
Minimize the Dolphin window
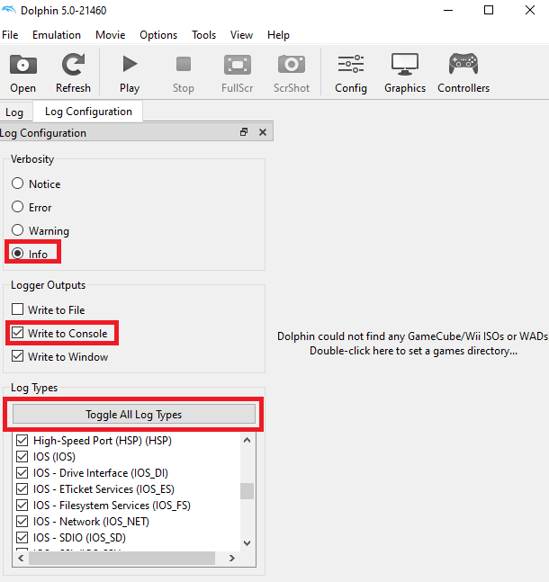coord(448,11)
